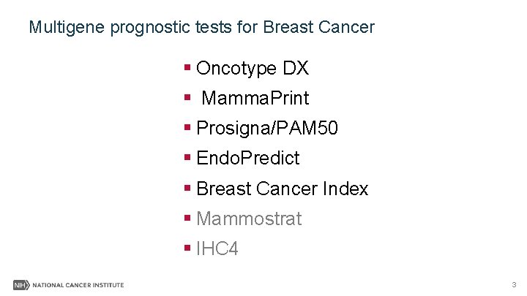Click the red bullet beside MammaPrint
Image resolution: width=527 pixels, height=296 pixels.
pos(187,97)
